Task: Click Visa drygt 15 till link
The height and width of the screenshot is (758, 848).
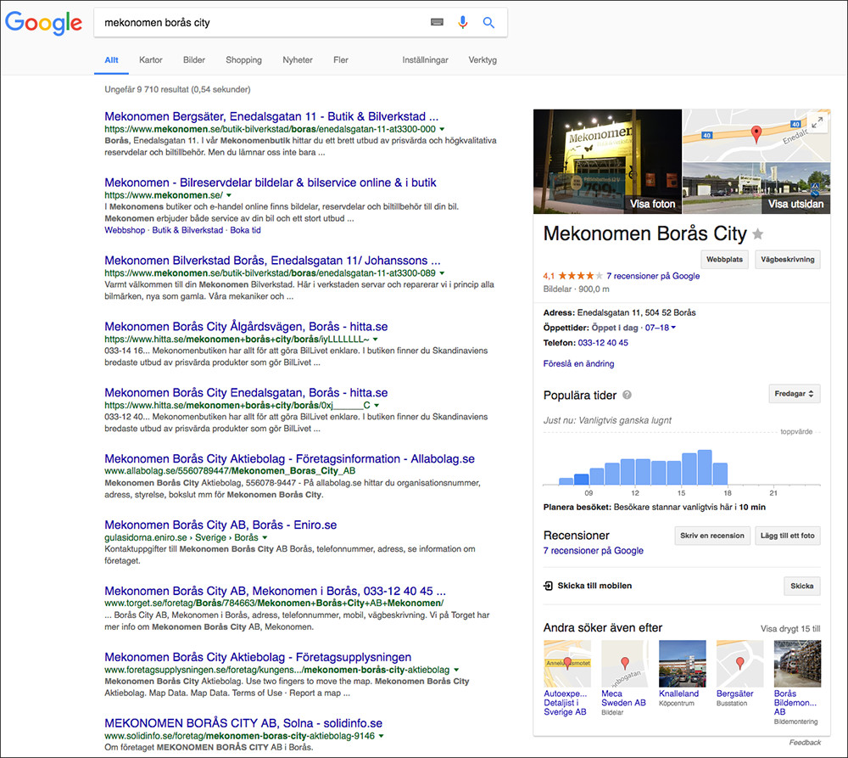Action: click(x=790, y=629)
